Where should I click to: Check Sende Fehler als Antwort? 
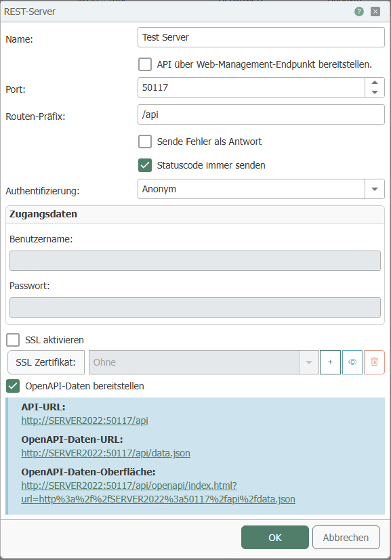(145, 142)
